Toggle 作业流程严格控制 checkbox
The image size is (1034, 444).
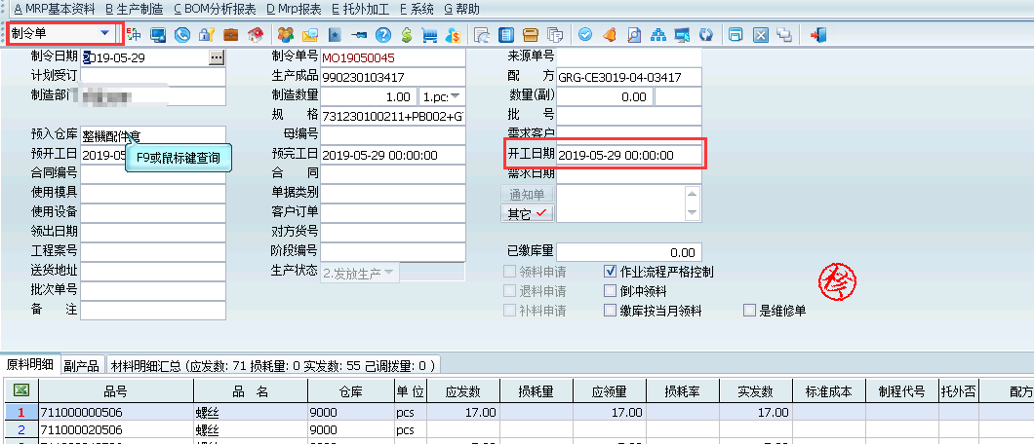tap(610, 272)
